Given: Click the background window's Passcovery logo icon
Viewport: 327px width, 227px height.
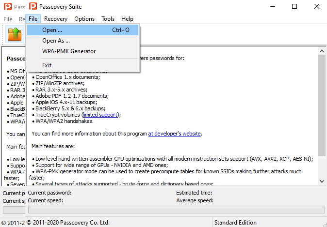Looking at the screenshot, I should (7, 7).
